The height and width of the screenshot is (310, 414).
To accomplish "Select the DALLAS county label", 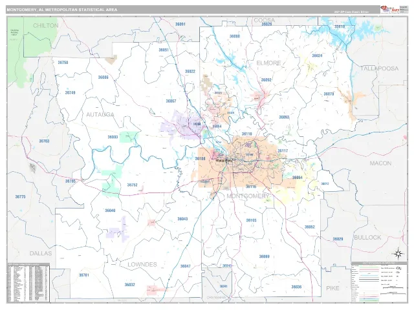I will (41, 253).
